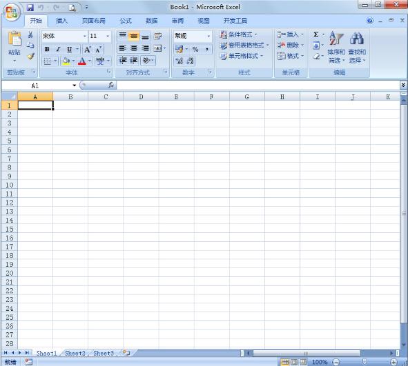
Task: Open the Name Box dropdown arrow
Action: 75,85
